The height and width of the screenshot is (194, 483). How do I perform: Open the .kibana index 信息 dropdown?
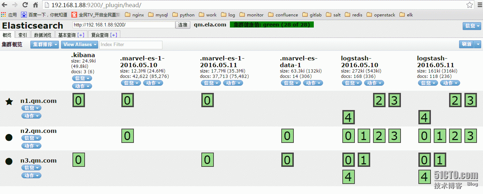pyautogui.click(x=82, y=78)
